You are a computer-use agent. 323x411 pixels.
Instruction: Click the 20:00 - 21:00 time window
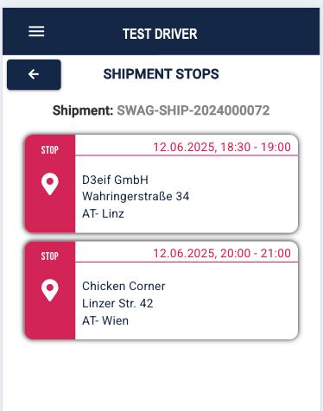(256, 253)
